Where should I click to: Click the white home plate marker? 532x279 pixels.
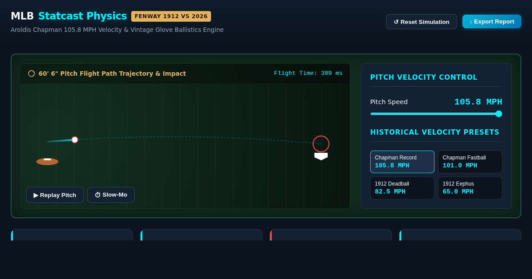pos(321,156)
